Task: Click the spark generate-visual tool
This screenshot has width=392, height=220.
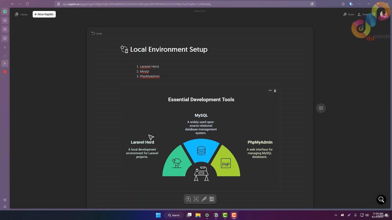Action: [188, 199]
